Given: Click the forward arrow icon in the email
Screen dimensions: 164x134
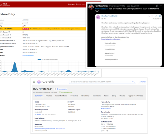Looking at the screenshot, I should point(156,16).
